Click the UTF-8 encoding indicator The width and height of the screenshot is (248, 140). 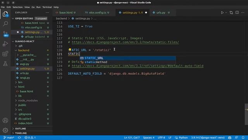[161, 138]
